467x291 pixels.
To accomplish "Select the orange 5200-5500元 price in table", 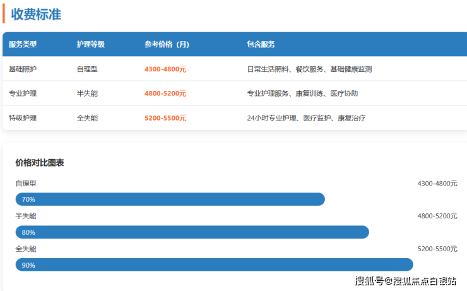I will (x=165, y=118).
